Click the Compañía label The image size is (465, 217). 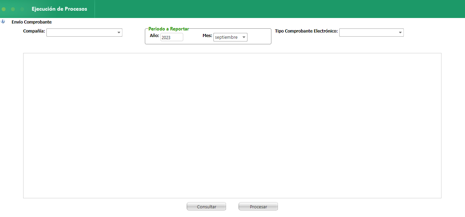tap(34, 31)
